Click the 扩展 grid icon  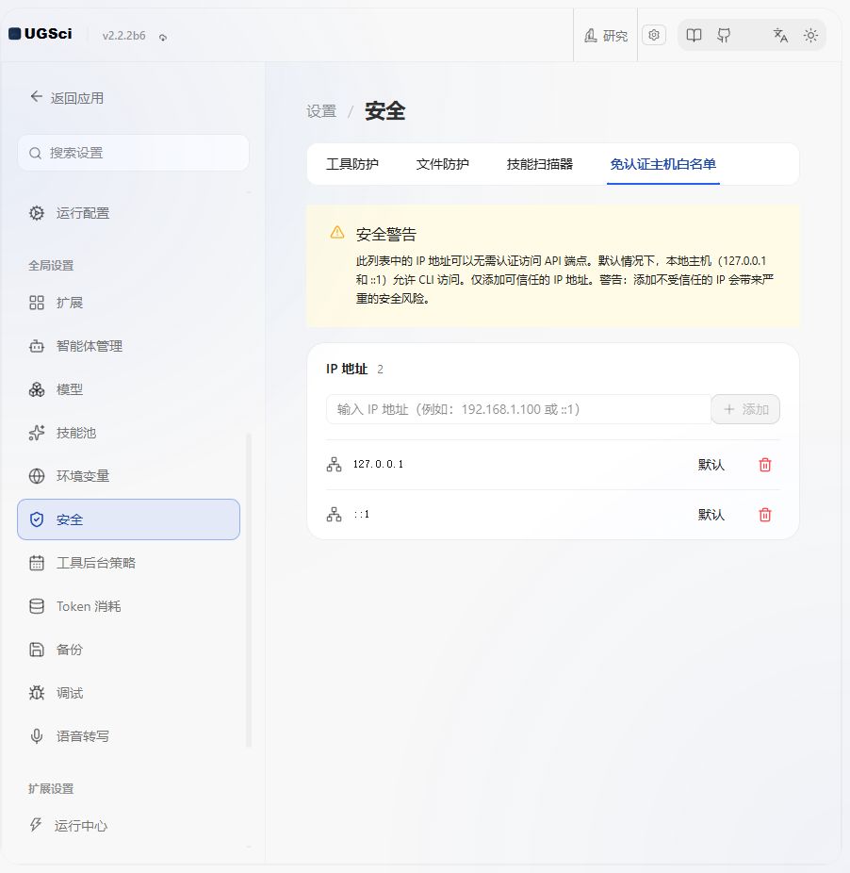coord(37,303)
